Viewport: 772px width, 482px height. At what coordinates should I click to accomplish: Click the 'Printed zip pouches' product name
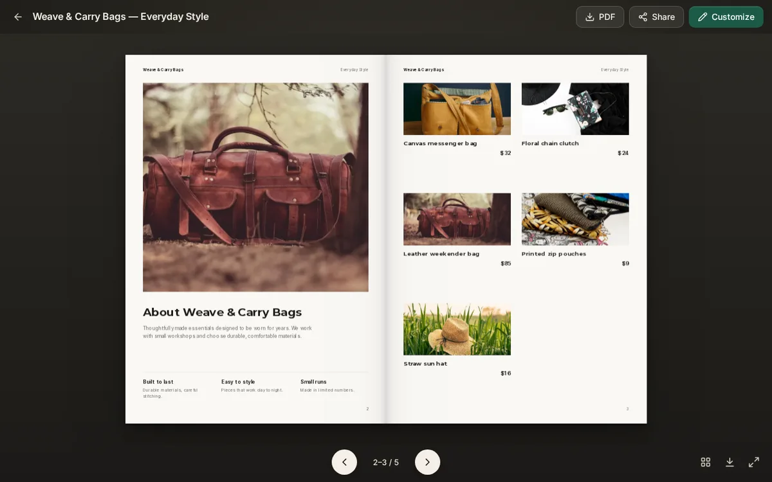tap(554, 254)
